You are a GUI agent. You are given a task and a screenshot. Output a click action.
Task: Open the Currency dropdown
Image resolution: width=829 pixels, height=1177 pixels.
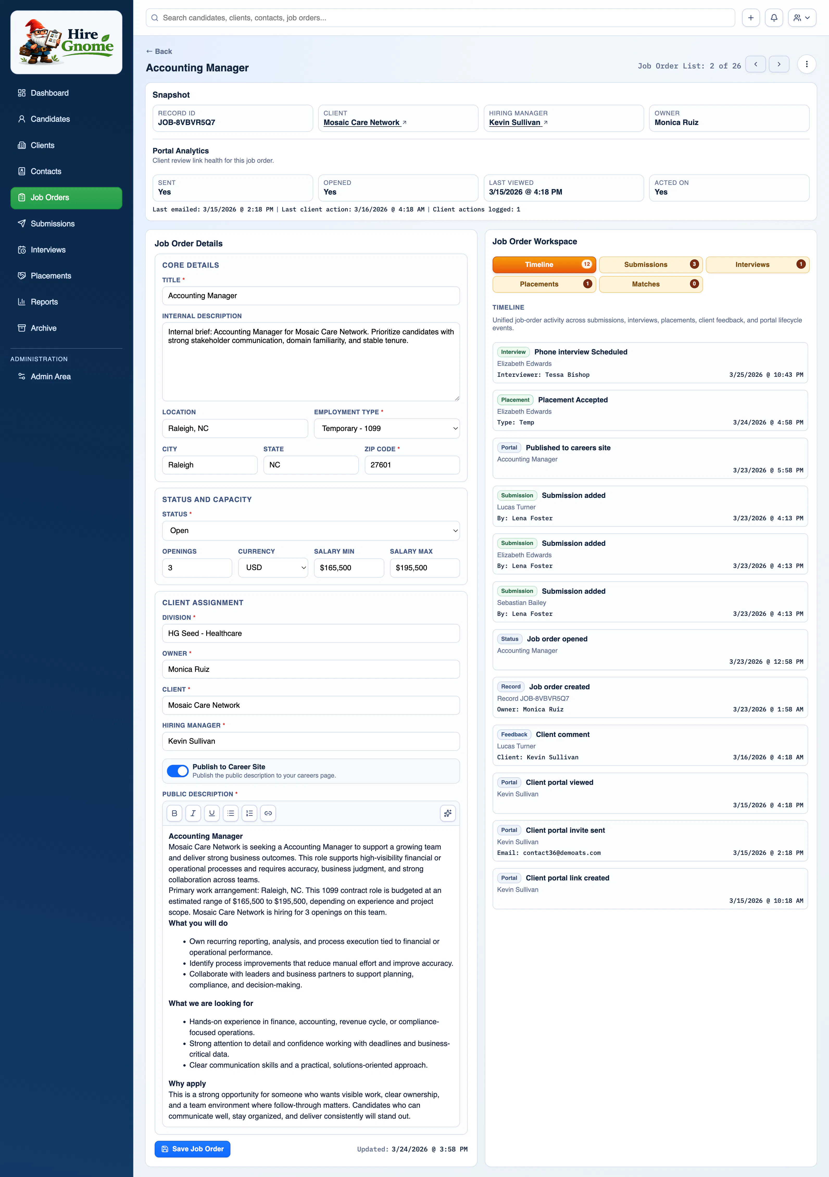coord(273,568)
